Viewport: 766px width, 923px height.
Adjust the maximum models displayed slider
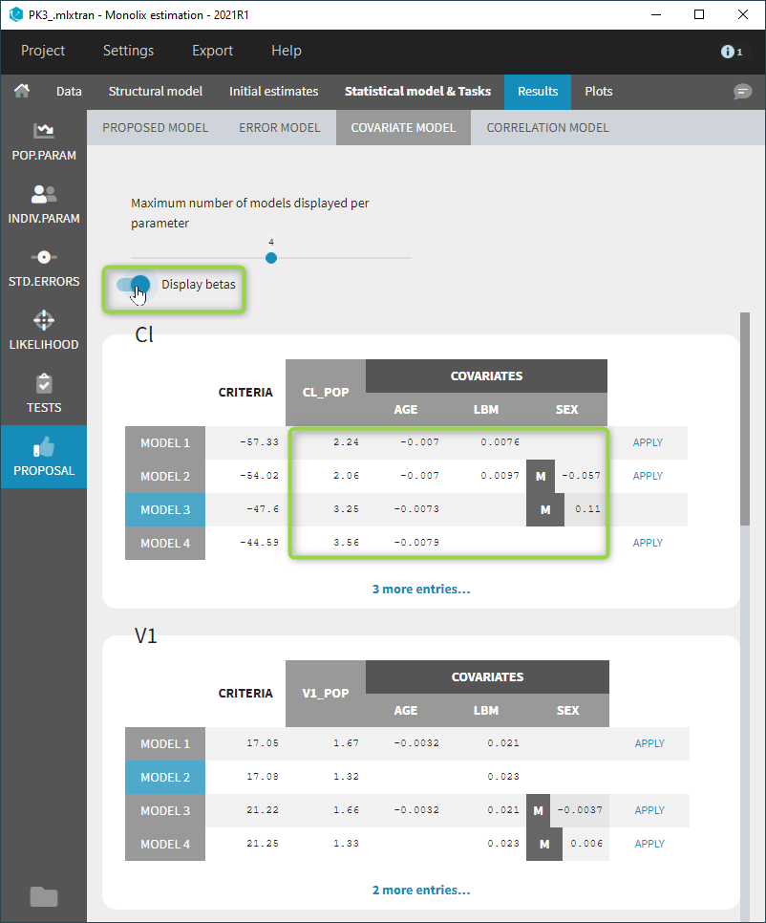(271, 258)
